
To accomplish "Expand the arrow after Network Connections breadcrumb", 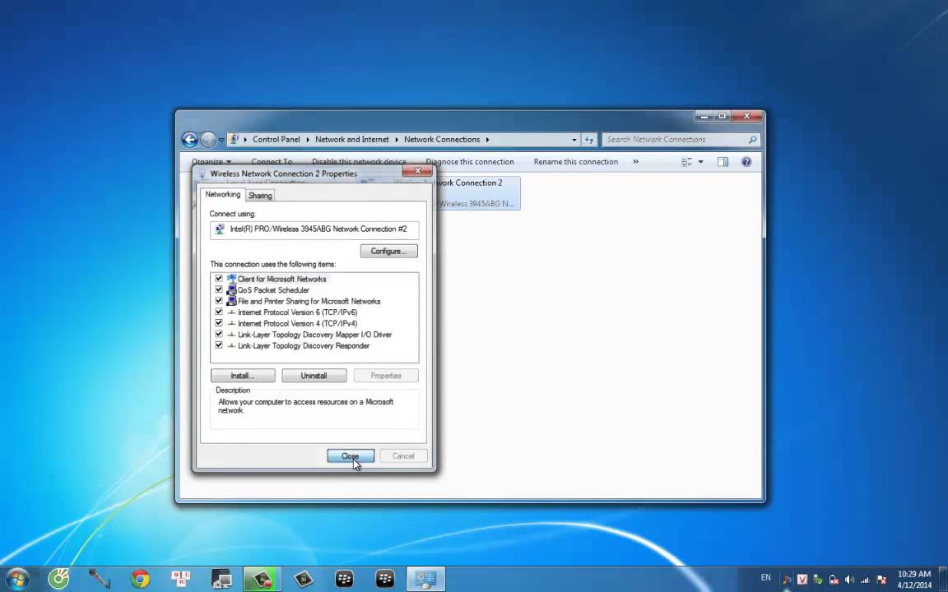I will pos(487,140).
